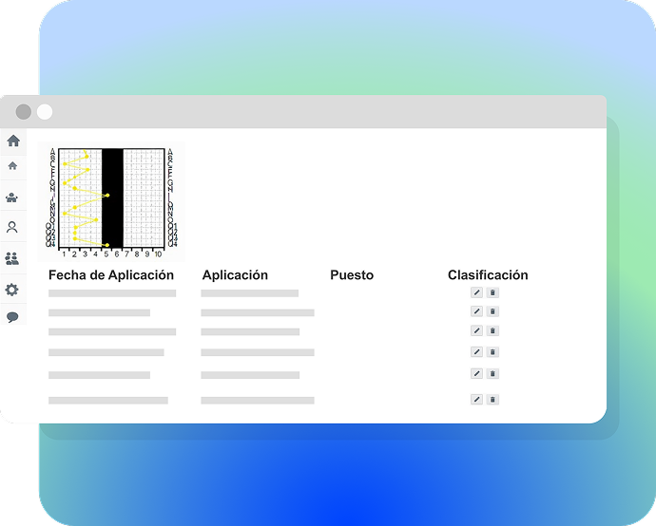Open the person-at-desk sidebar icon

pos(12,197)
